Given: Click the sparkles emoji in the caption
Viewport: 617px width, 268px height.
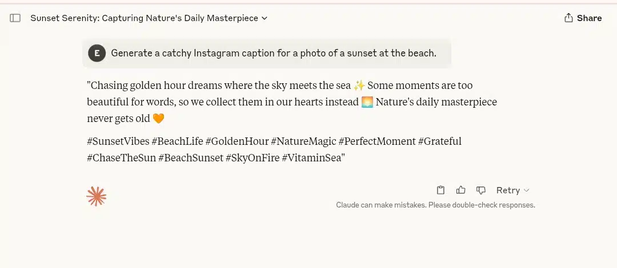Looking at the screenshot, I should [359, 86].
